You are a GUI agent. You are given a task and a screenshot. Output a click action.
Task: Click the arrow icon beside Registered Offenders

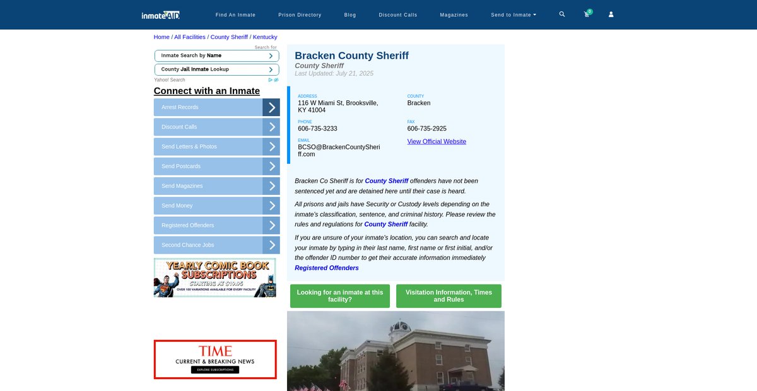click(x=271, y=225)
